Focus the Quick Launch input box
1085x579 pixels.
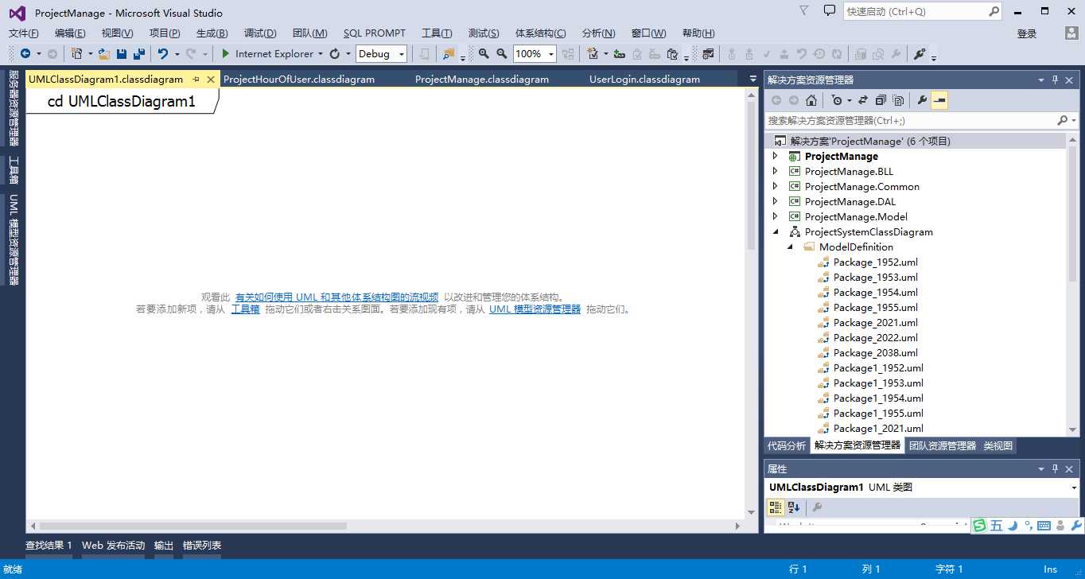915,11
